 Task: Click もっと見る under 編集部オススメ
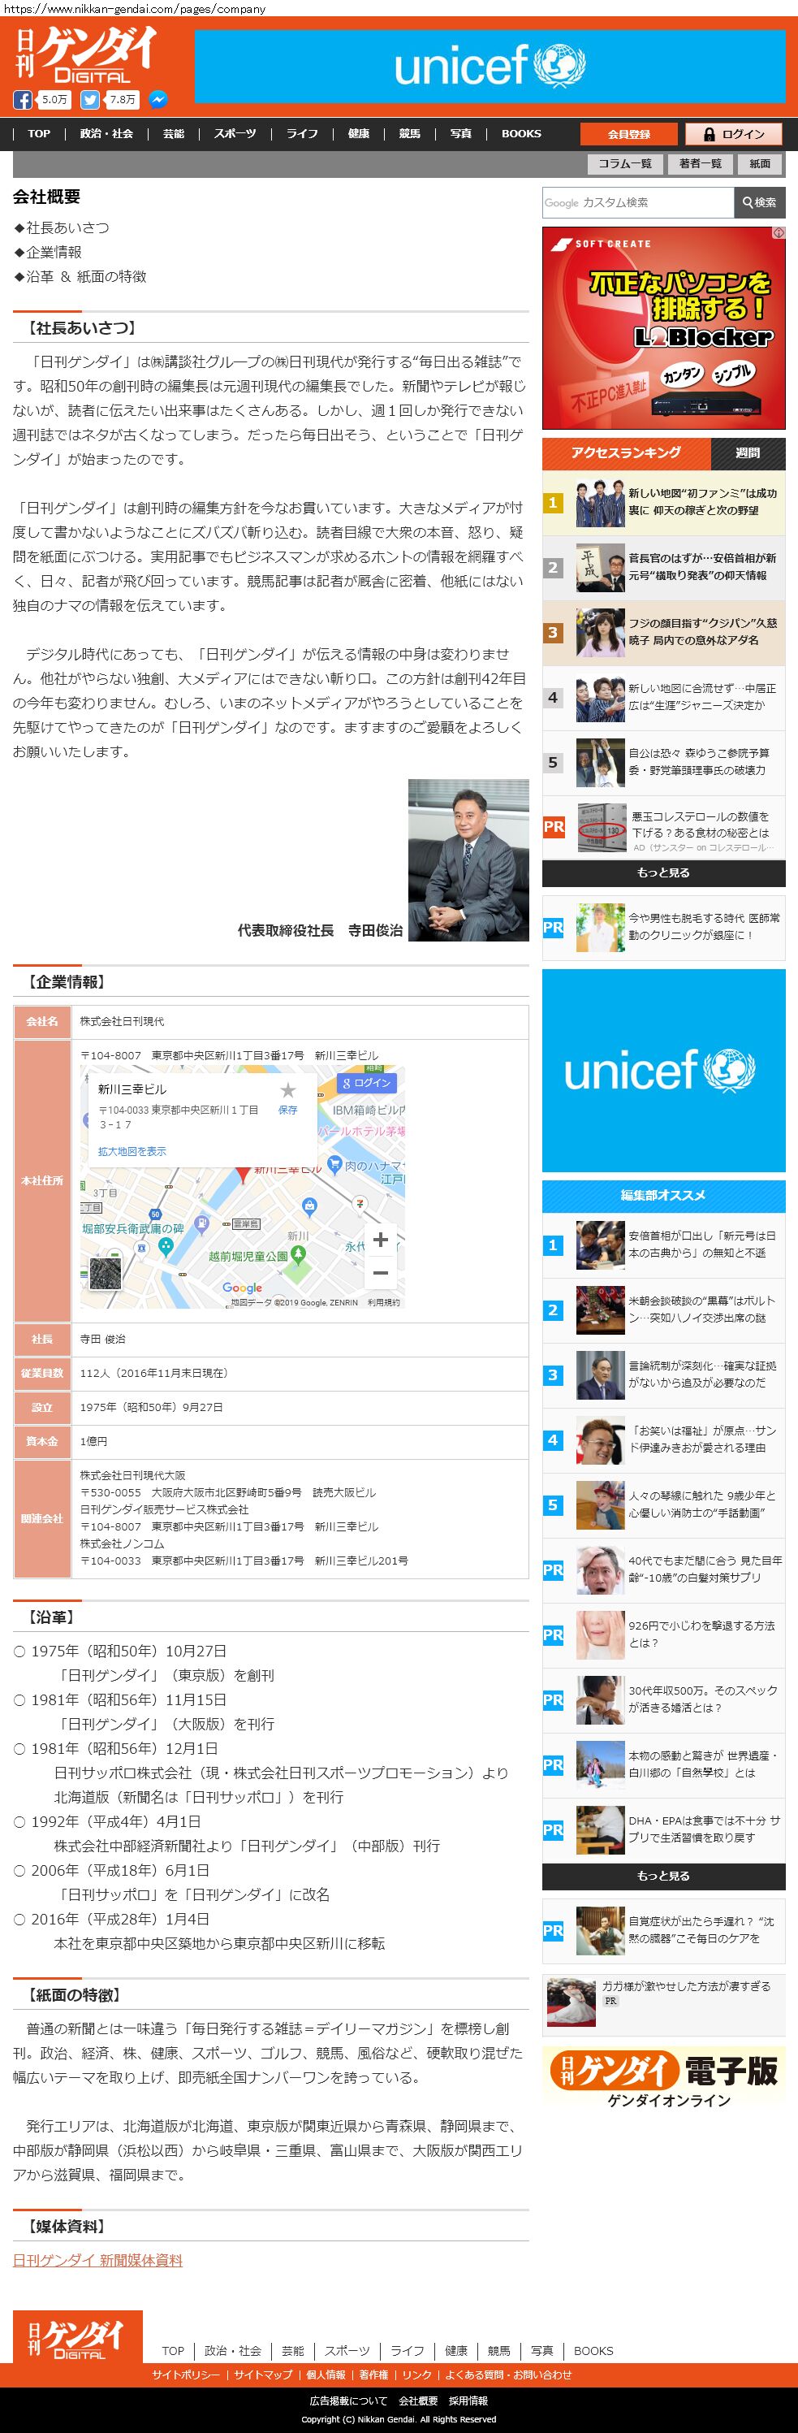(664, 1876)
